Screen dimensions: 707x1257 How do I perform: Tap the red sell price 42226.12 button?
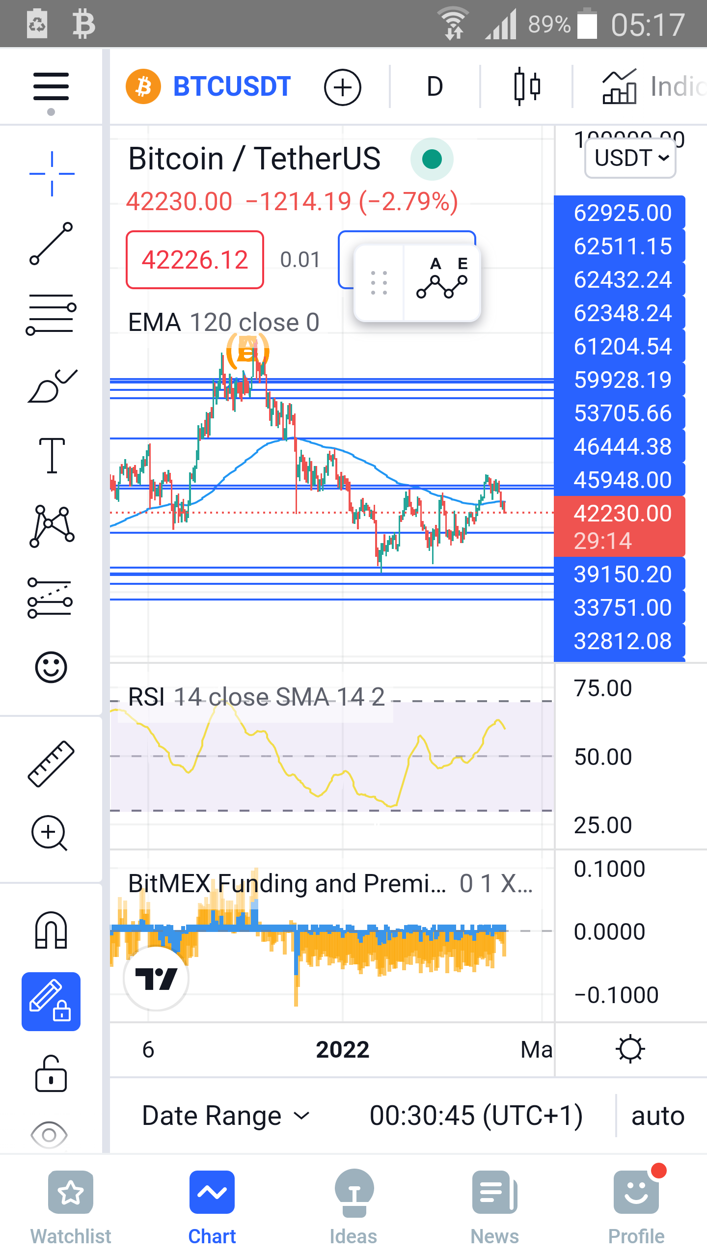[195, 259]
